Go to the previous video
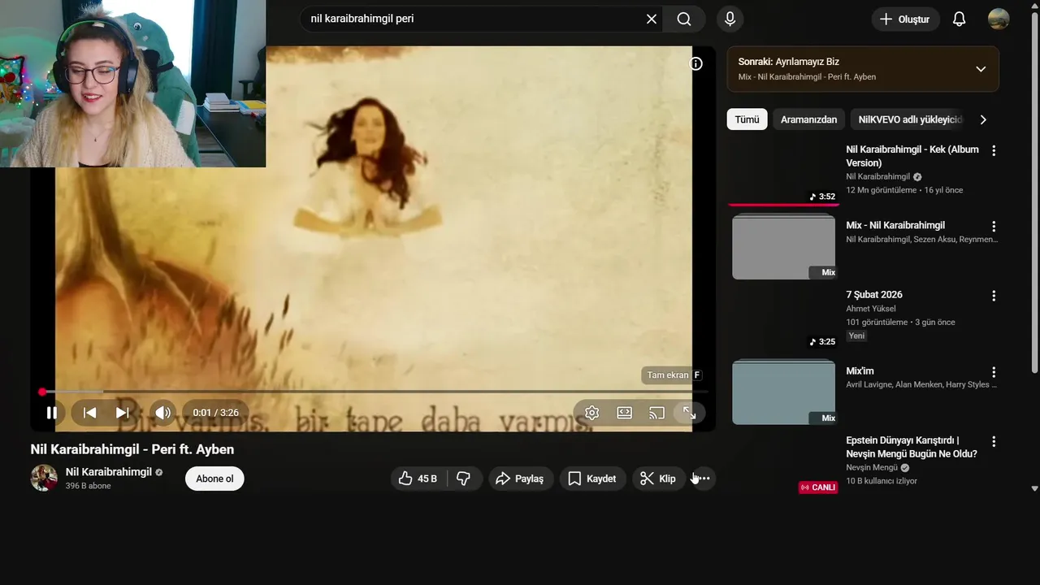Viewport: 1040px width, 585px height. pyautogui.click(x=89, y=413)
